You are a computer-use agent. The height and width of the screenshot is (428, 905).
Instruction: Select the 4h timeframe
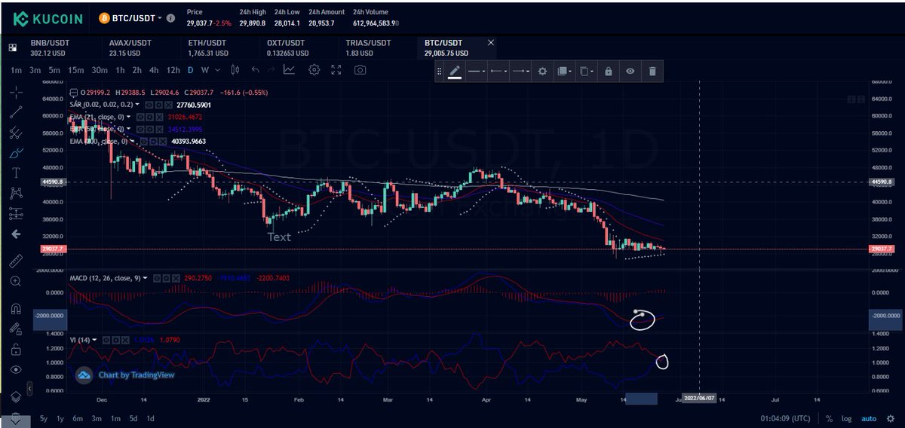coord(154,70)
